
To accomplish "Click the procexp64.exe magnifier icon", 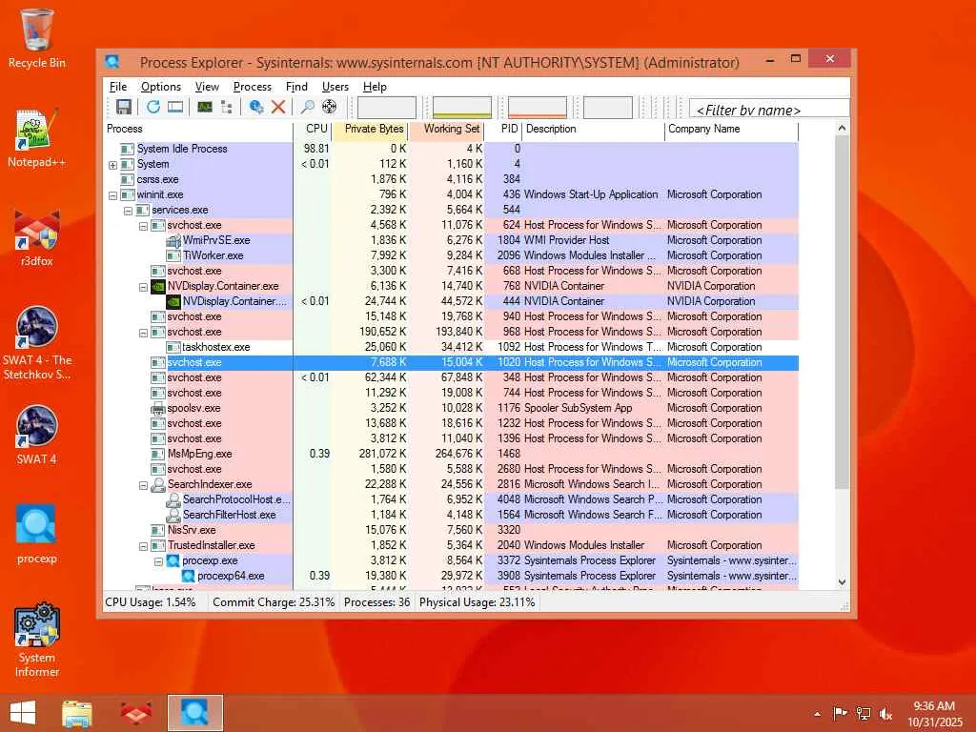I will (189, 577).
